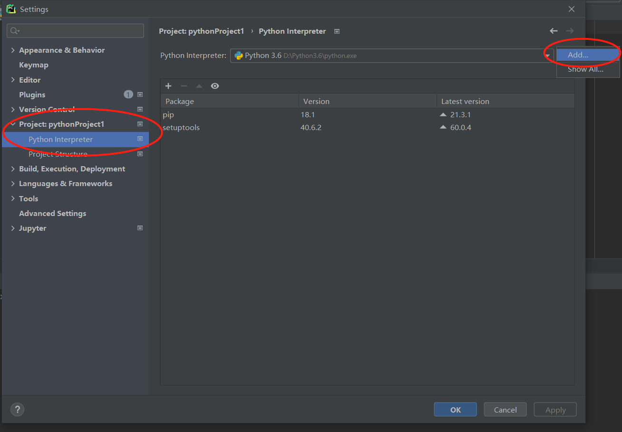
Task: Click the Apply button
Action: (555, 410)
